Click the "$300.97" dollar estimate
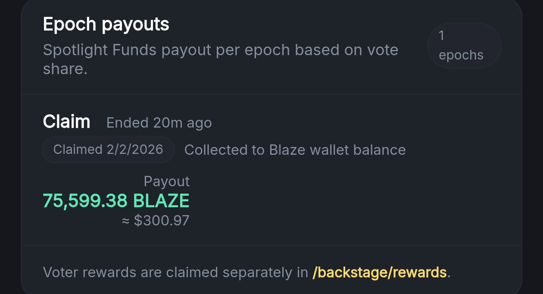The image size is (543, 294). (162, 221)
